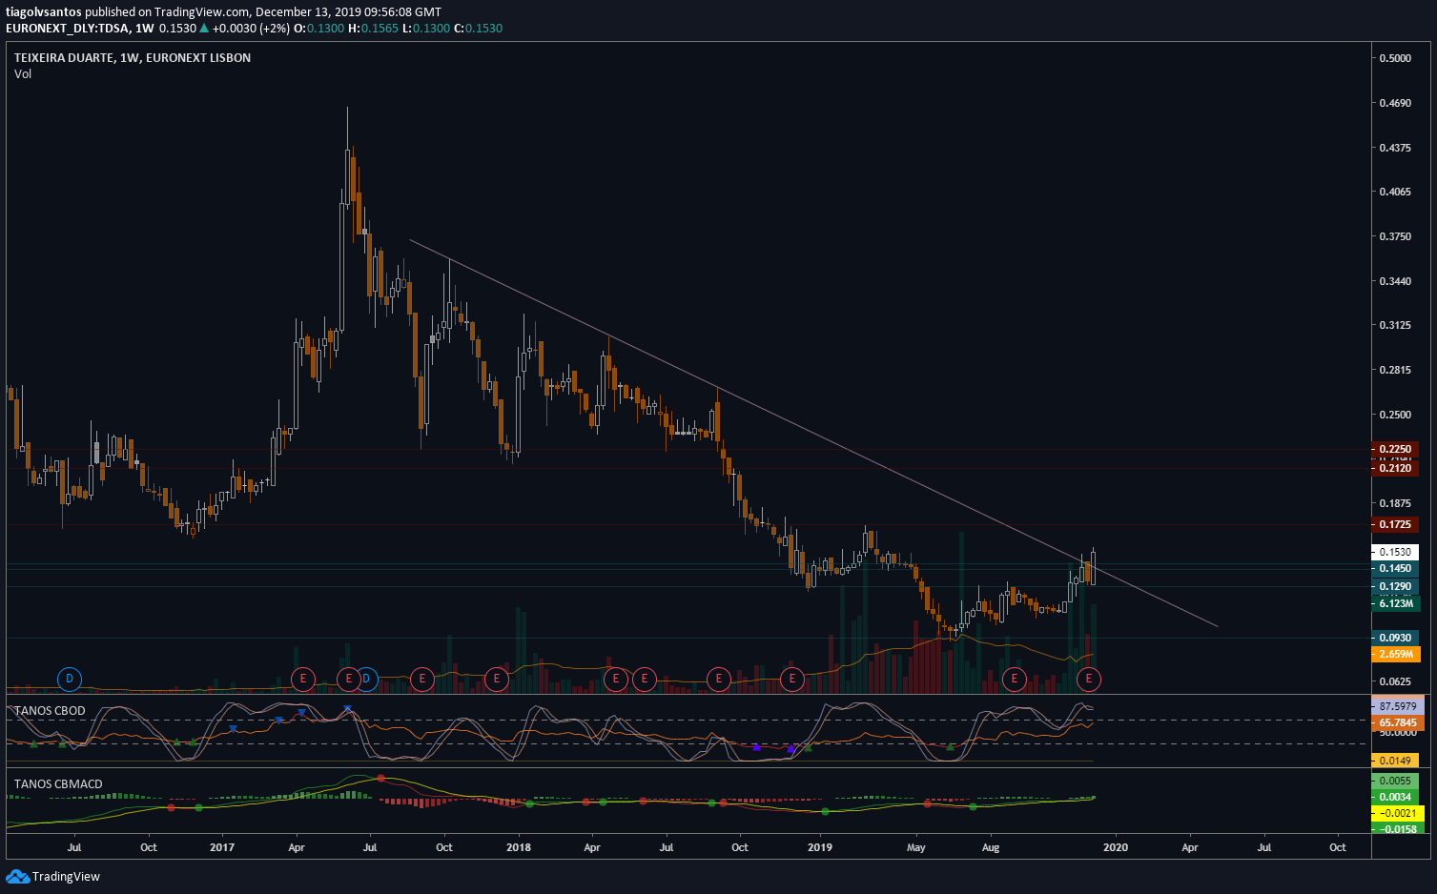The width and height of the screenshot is (1437, 894).
Task: Click the 0.1450 price level label
Action: pyautogui.click(x=1395, y=569)
